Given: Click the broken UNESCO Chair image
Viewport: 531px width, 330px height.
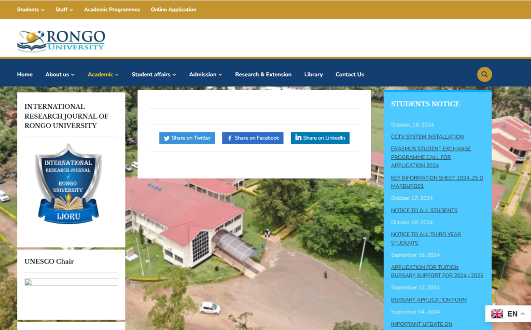Looking at the screenshot, I should [x=29, y=282].
